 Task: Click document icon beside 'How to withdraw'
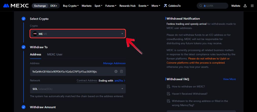point(168,86)
